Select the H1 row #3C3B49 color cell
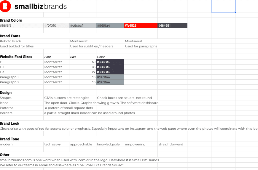The image size is (258, 170). click(110, 62)
